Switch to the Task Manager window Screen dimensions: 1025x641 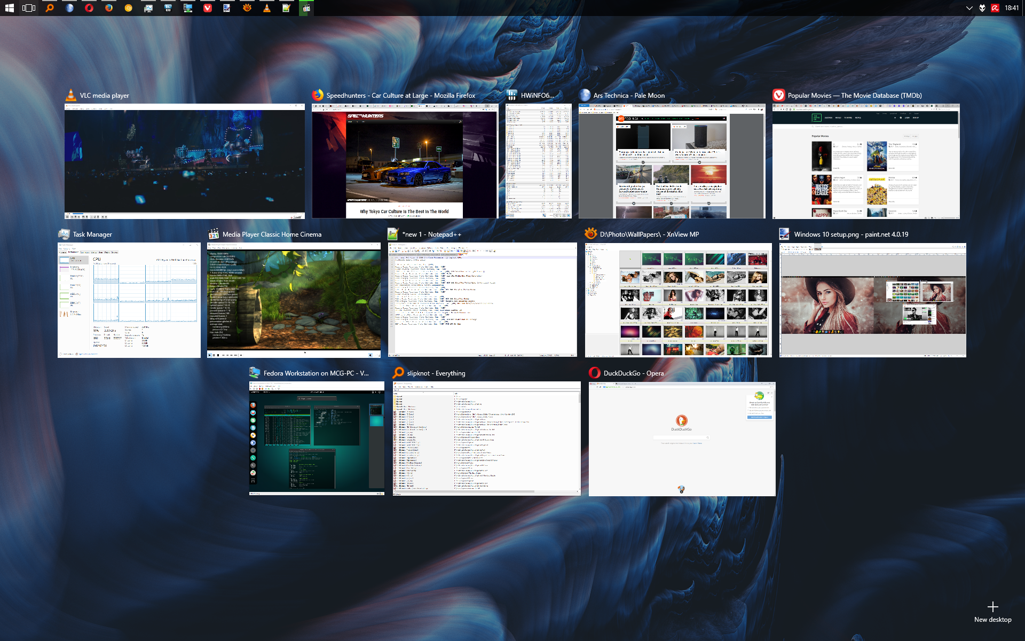click(129, 300)
